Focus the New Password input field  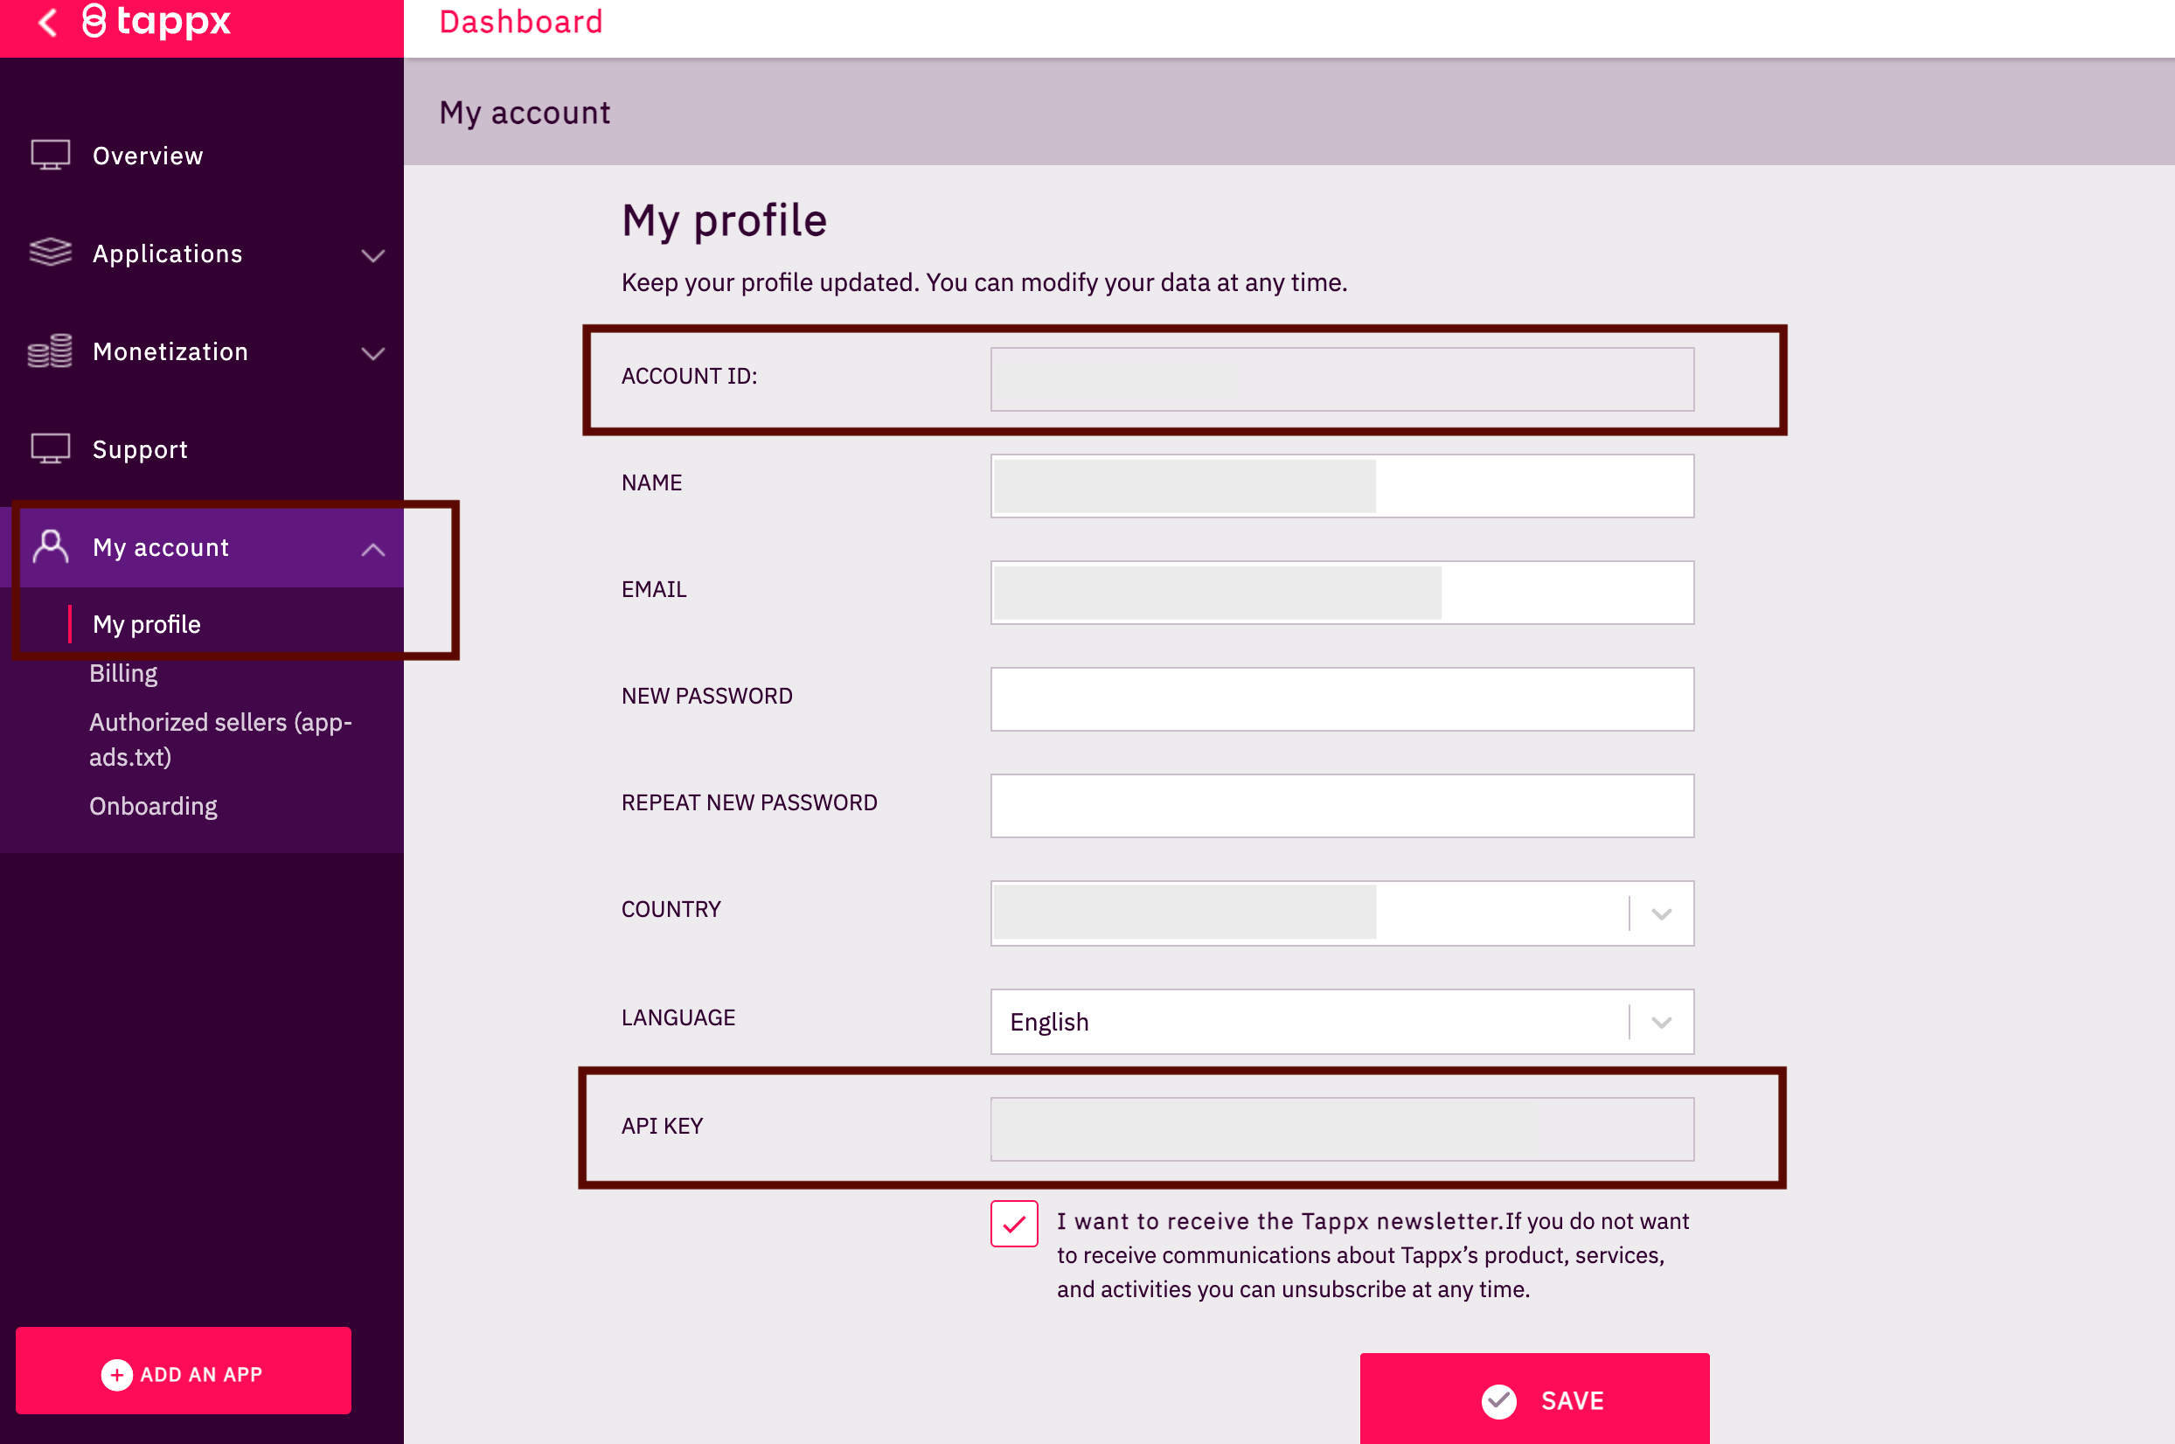click(x=1341, y=699)
